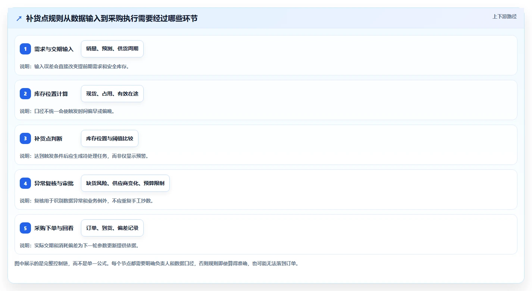Click the 需求与交期输入 step title
The height and width of the screenshot is (291, 532).
[x=54, y=49]
